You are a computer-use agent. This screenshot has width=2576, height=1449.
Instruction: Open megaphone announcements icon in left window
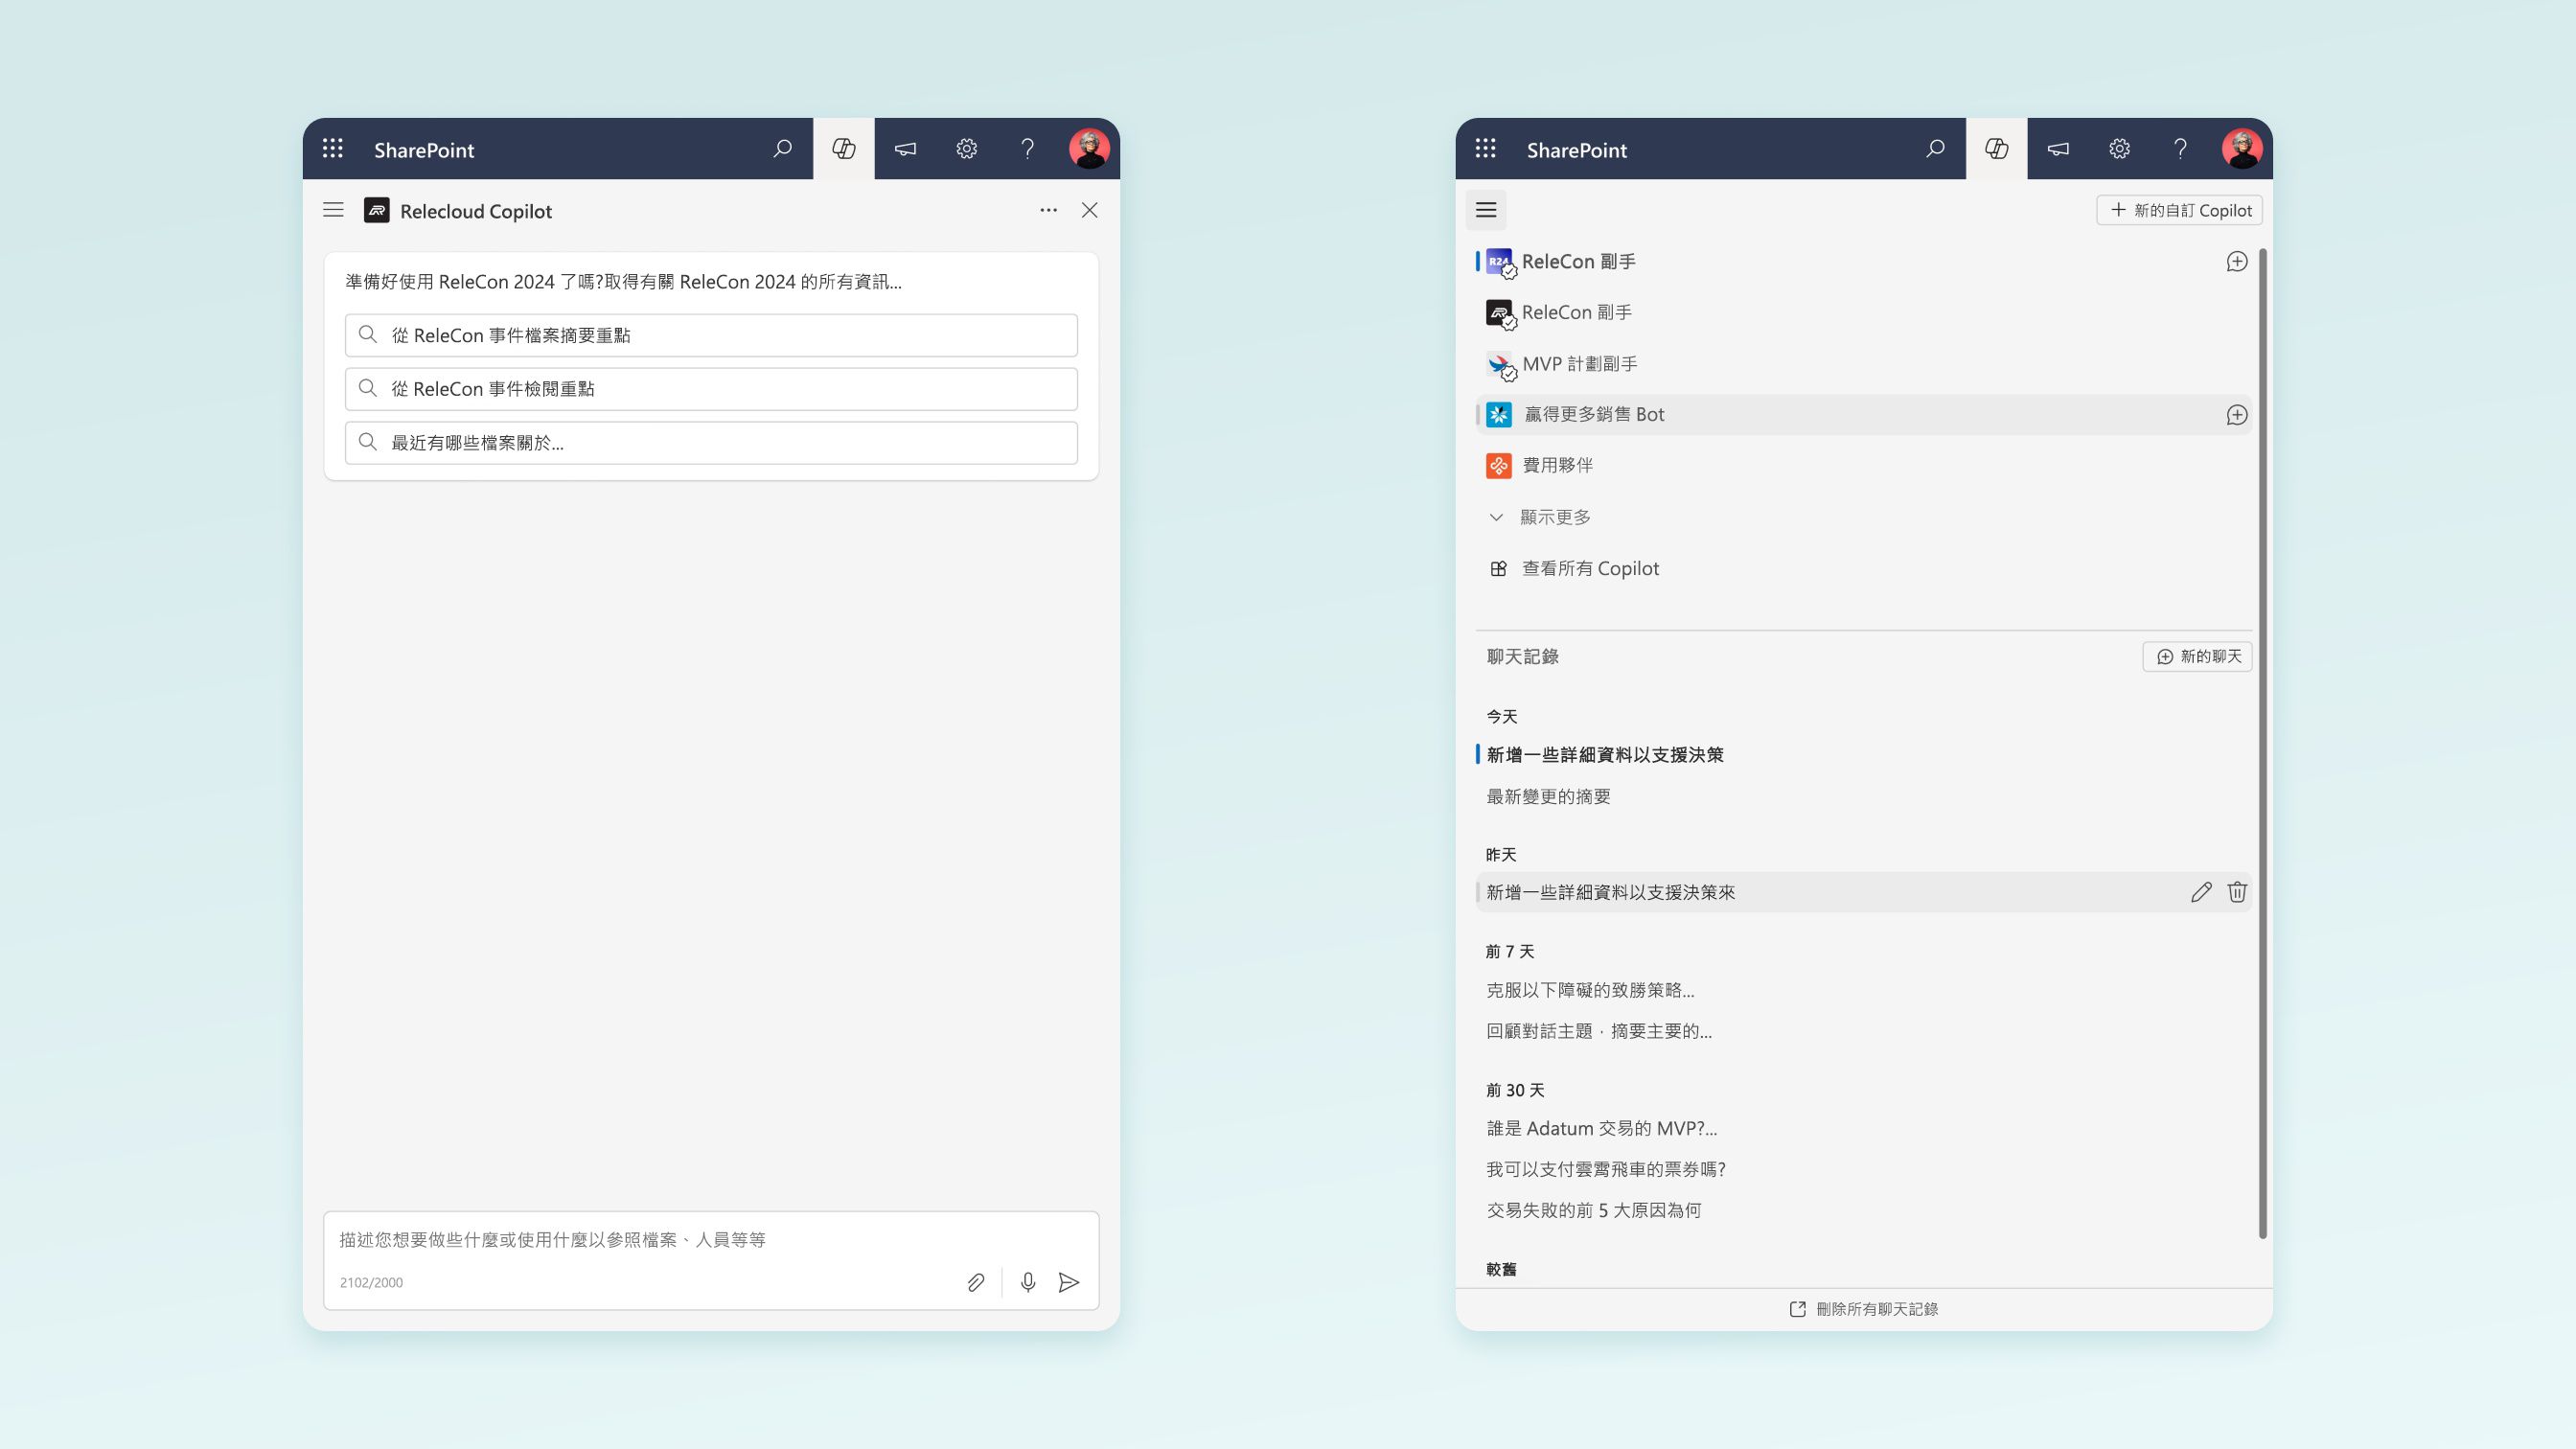point(905,149)
